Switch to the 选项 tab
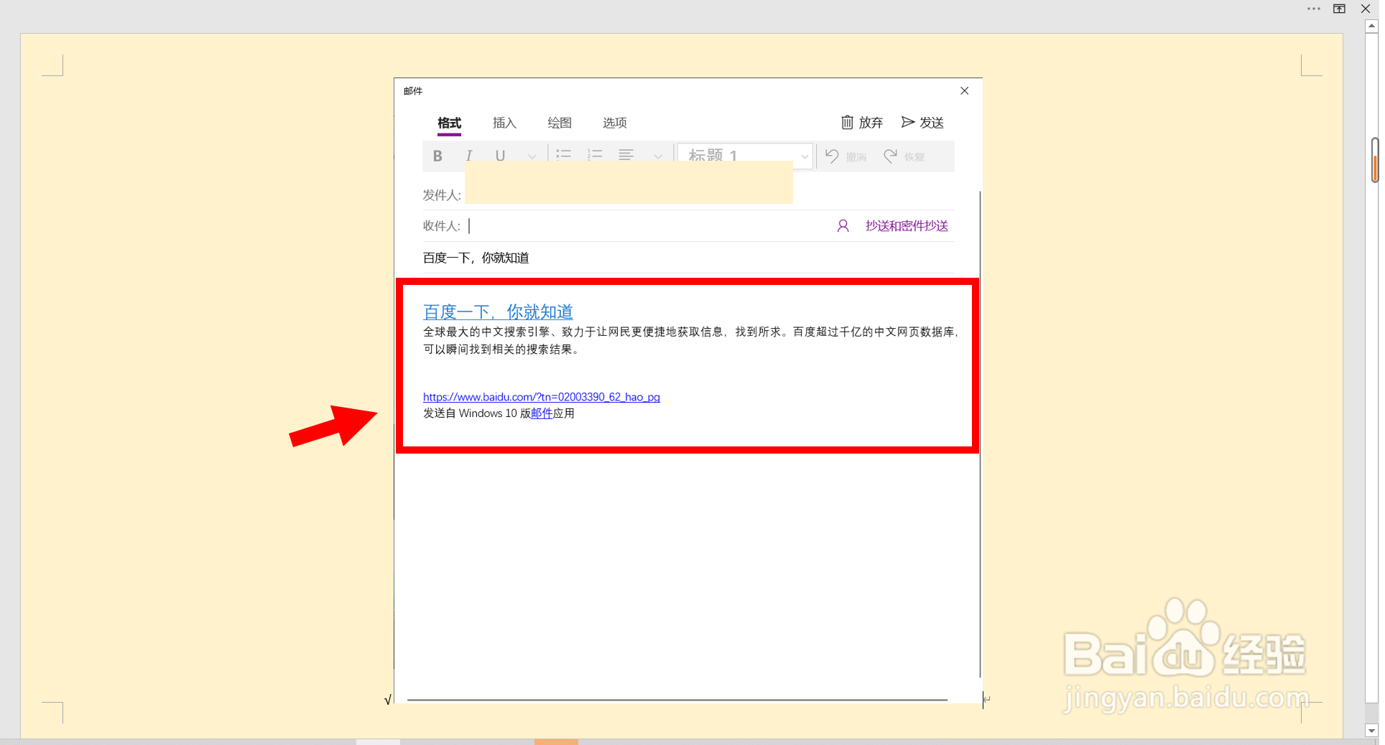Image resolution: width=1385 pixels, height=745 pixels. pos(615,123)
